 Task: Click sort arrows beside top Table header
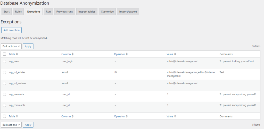(17, 54)
